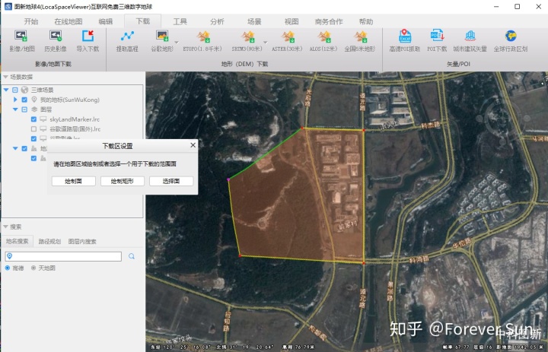The height and width of the screenshot is (352, 548).
Task: Open the POI下载 tool
Action: point(437,41)
